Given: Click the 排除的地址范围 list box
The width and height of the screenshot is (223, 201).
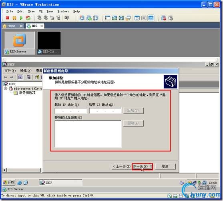Looking at the screenshot, I should click(88, 134).
